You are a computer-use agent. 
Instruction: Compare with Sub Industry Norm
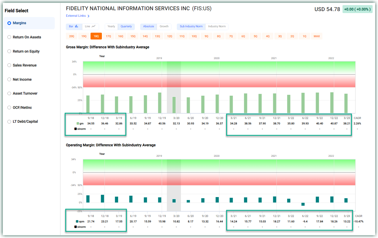191,26
